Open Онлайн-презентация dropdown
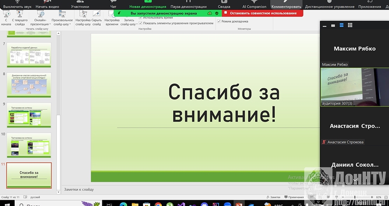 tap(40, 18)
